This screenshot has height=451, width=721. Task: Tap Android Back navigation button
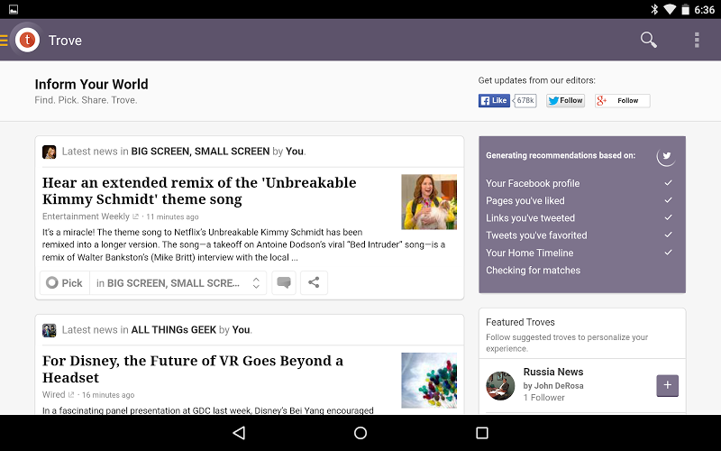pos(239,433)
